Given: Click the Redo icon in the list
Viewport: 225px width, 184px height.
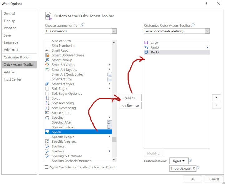Looking at the screenshot, I should click(146, 52).
